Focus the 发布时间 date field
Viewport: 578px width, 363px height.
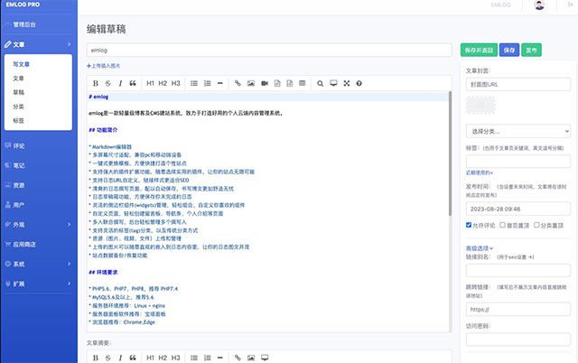(517, 209)
